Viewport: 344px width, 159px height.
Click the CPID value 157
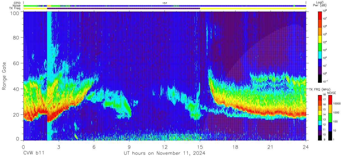(165, 3)
